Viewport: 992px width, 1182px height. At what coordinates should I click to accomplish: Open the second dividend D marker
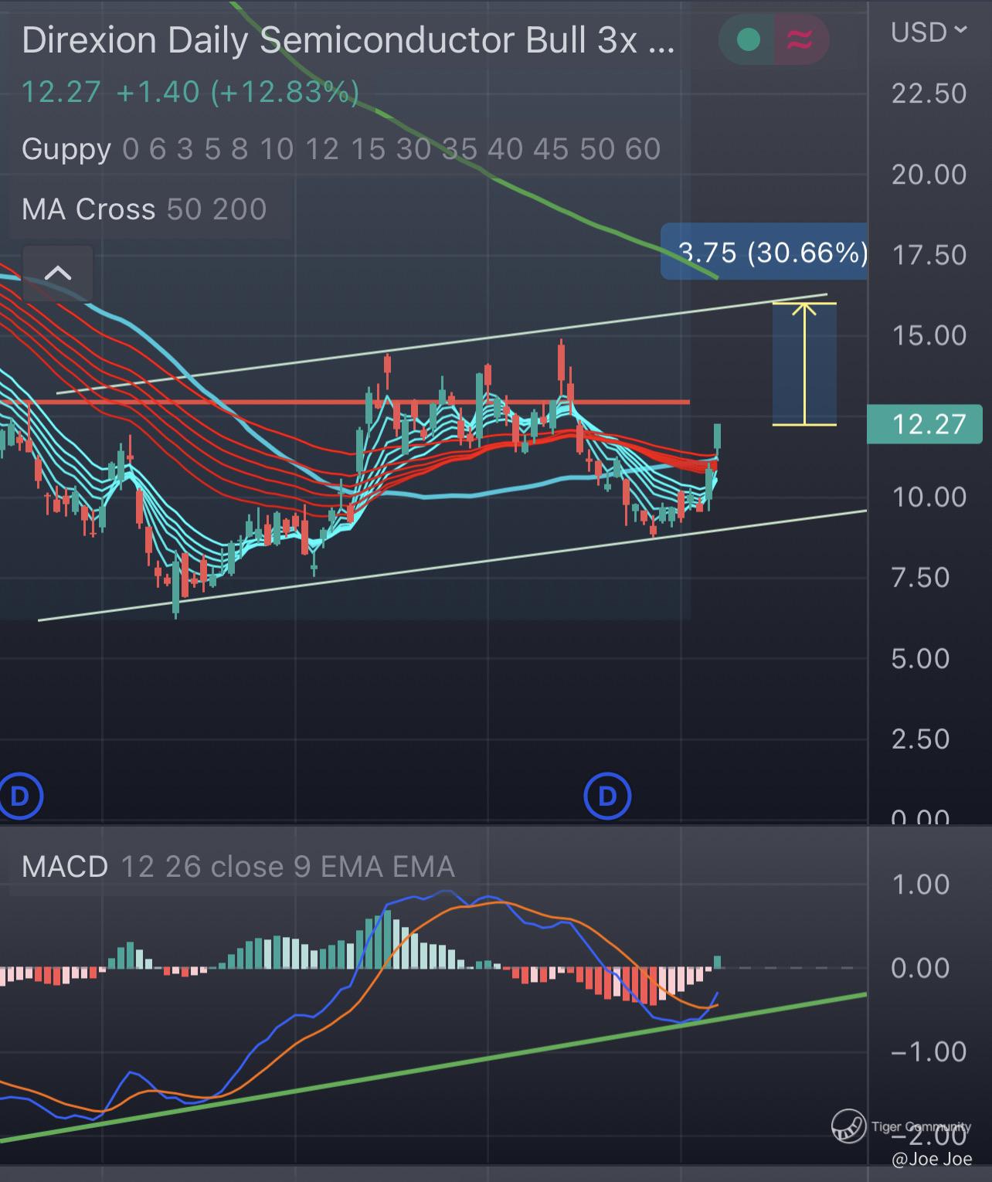(x=607, y=796)
